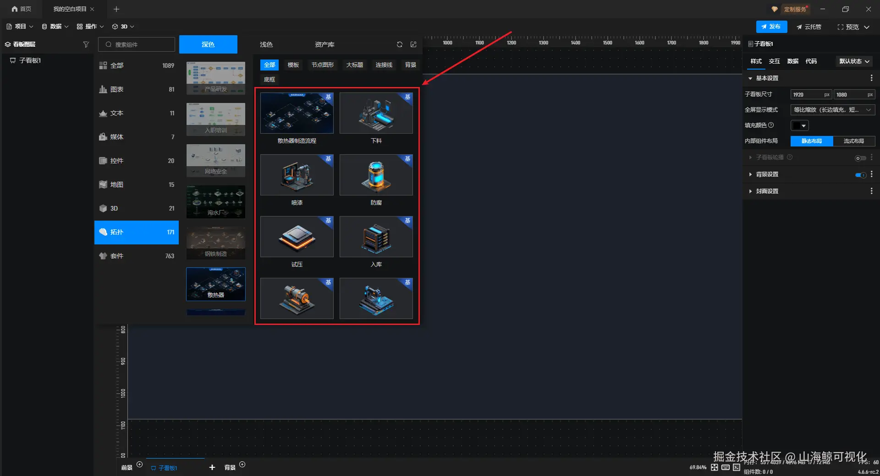Expand the 背景设置 section

750,174
